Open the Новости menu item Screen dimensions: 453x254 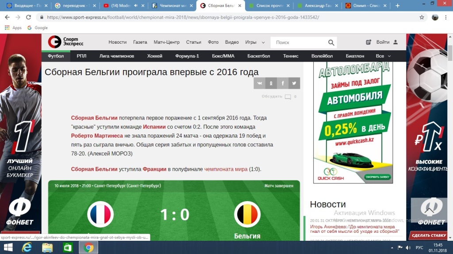tap(118, 42)
